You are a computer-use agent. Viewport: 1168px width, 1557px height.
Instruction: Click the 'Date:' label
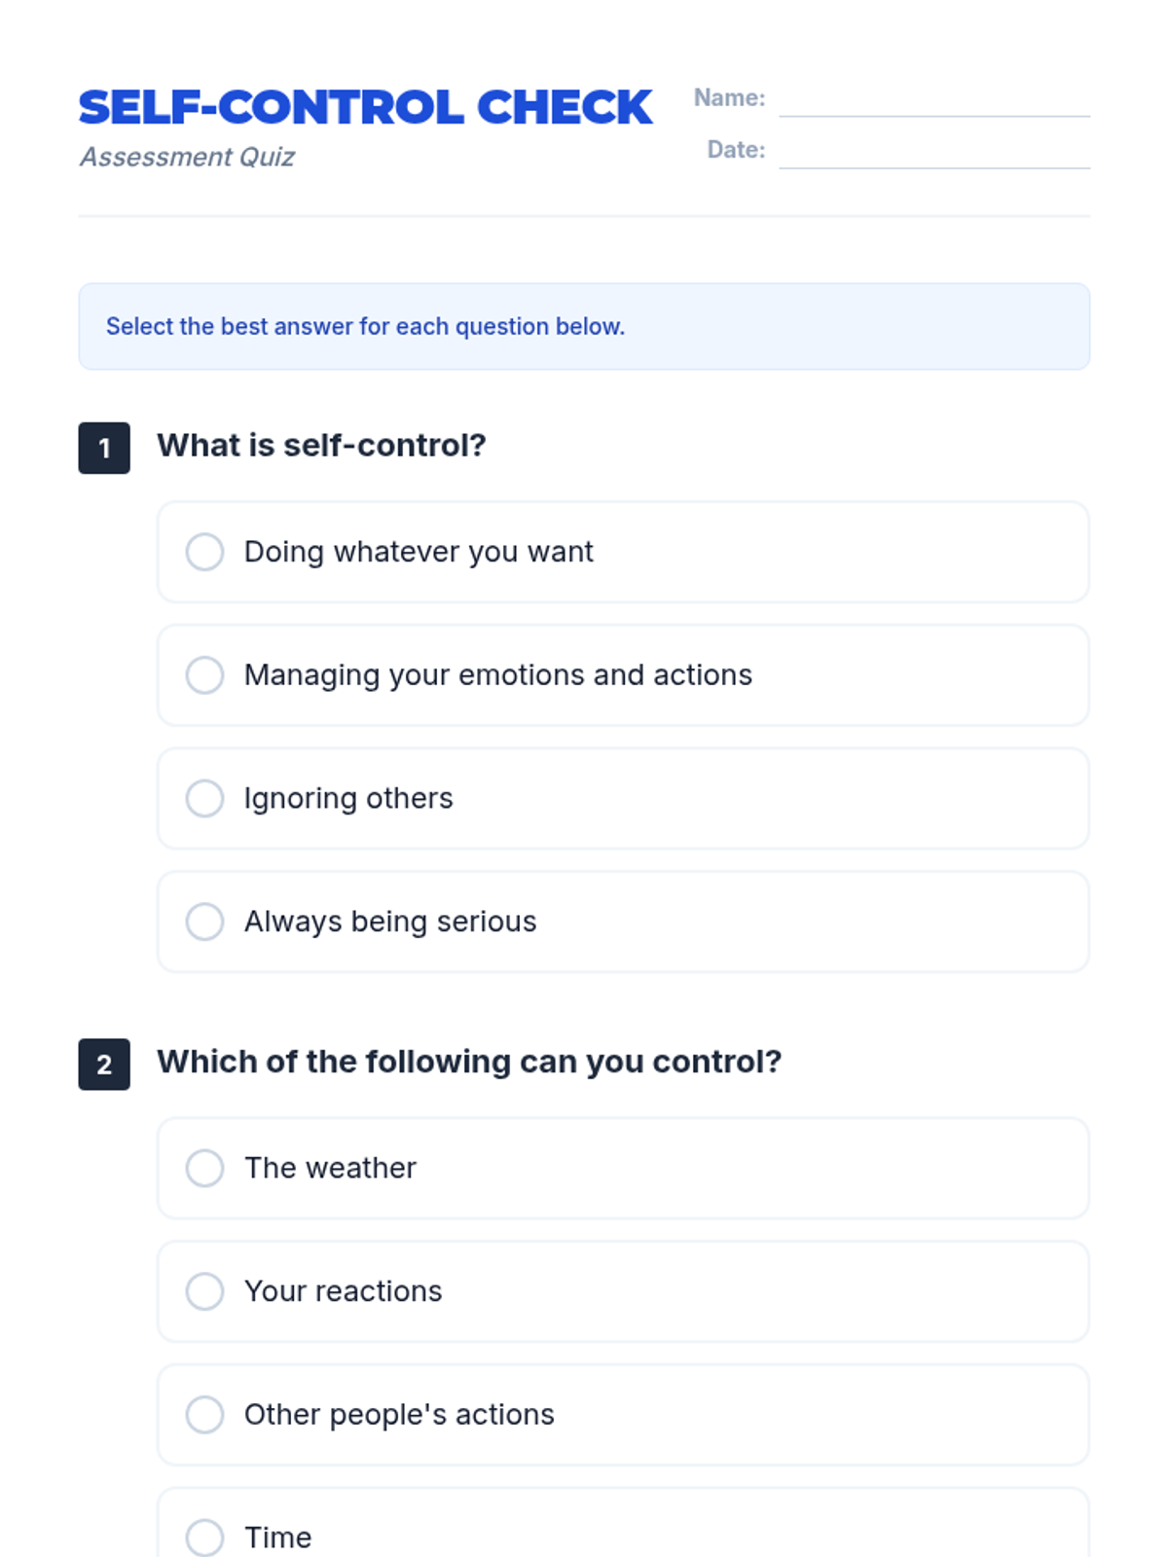pos(736,150)
